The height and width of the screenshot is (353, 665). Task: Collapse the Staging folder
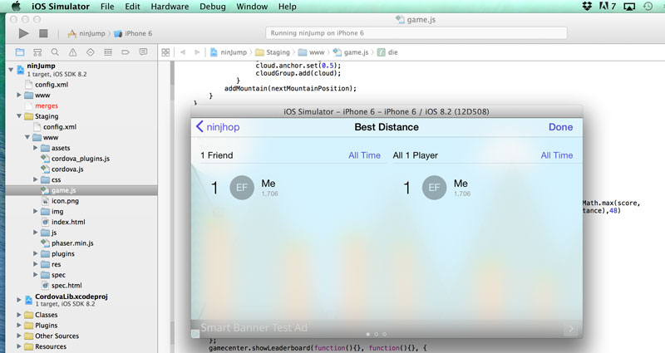pyautogui.click(x=18, y=116)
